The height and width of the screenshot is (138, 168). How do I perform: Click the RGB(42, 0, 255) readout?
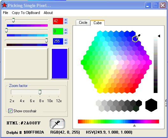65,132
